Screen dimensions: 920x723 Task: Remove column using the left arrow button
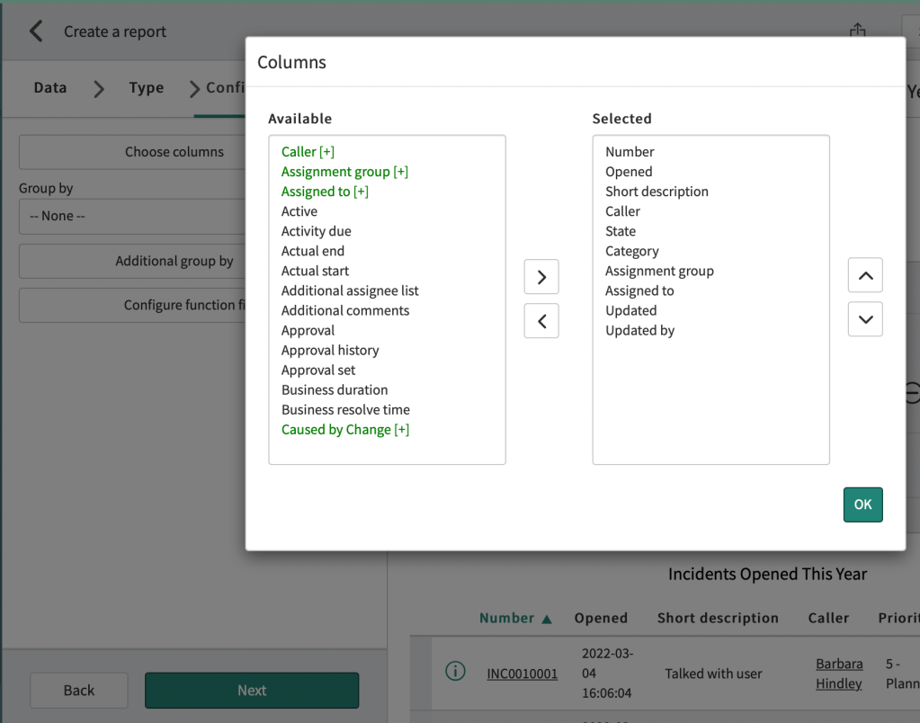point(541,321)
